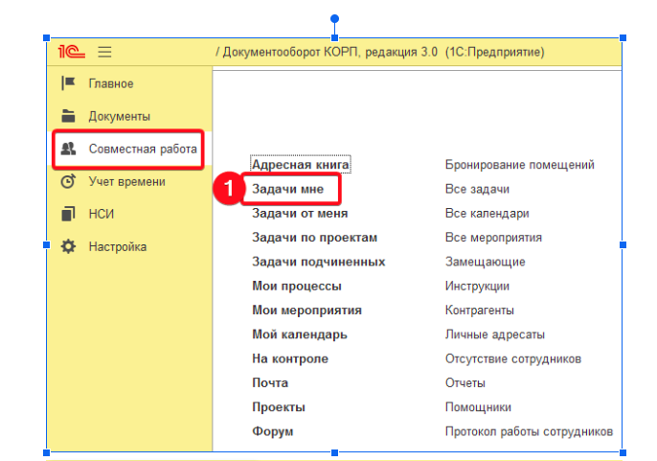Open Все мероприятия
The height and width of the screenshot is (461, 657).
[x=493, y=238]
